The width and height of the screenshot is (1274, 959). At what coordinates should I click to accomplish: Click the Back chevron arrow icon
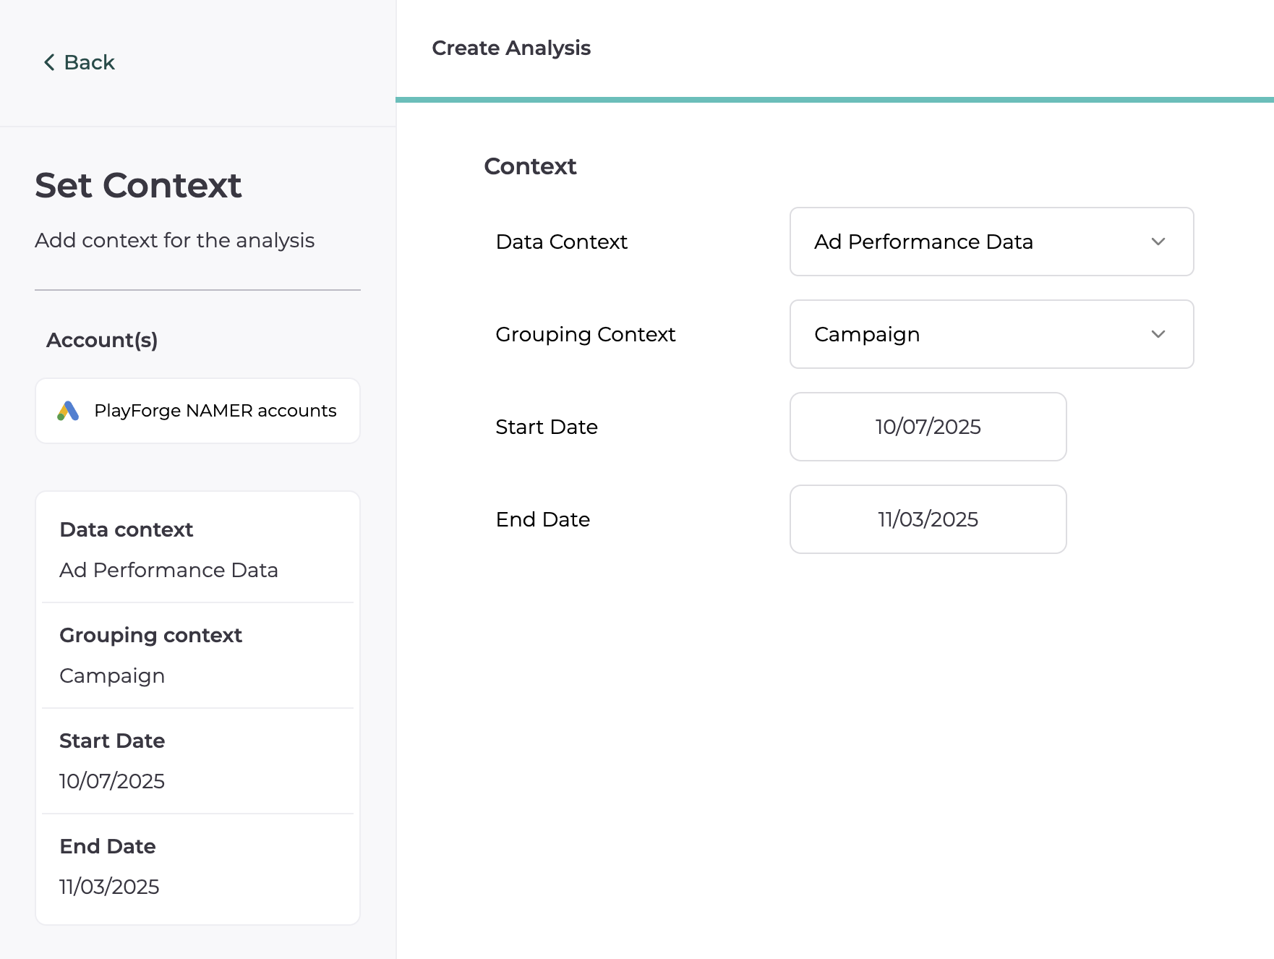pos(49,62)
